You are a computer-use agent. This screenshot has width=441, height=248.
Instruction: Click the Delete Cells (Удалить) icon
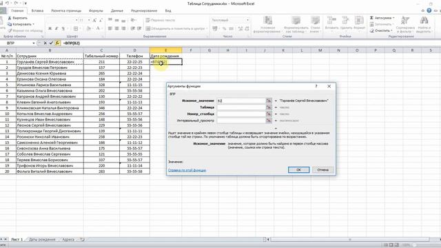346,21
